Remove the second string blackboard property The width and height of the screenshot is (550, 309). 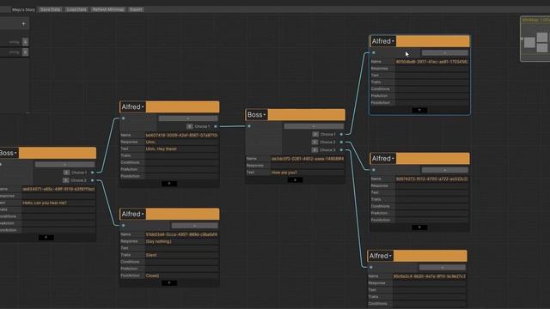[x=25, y=51]
